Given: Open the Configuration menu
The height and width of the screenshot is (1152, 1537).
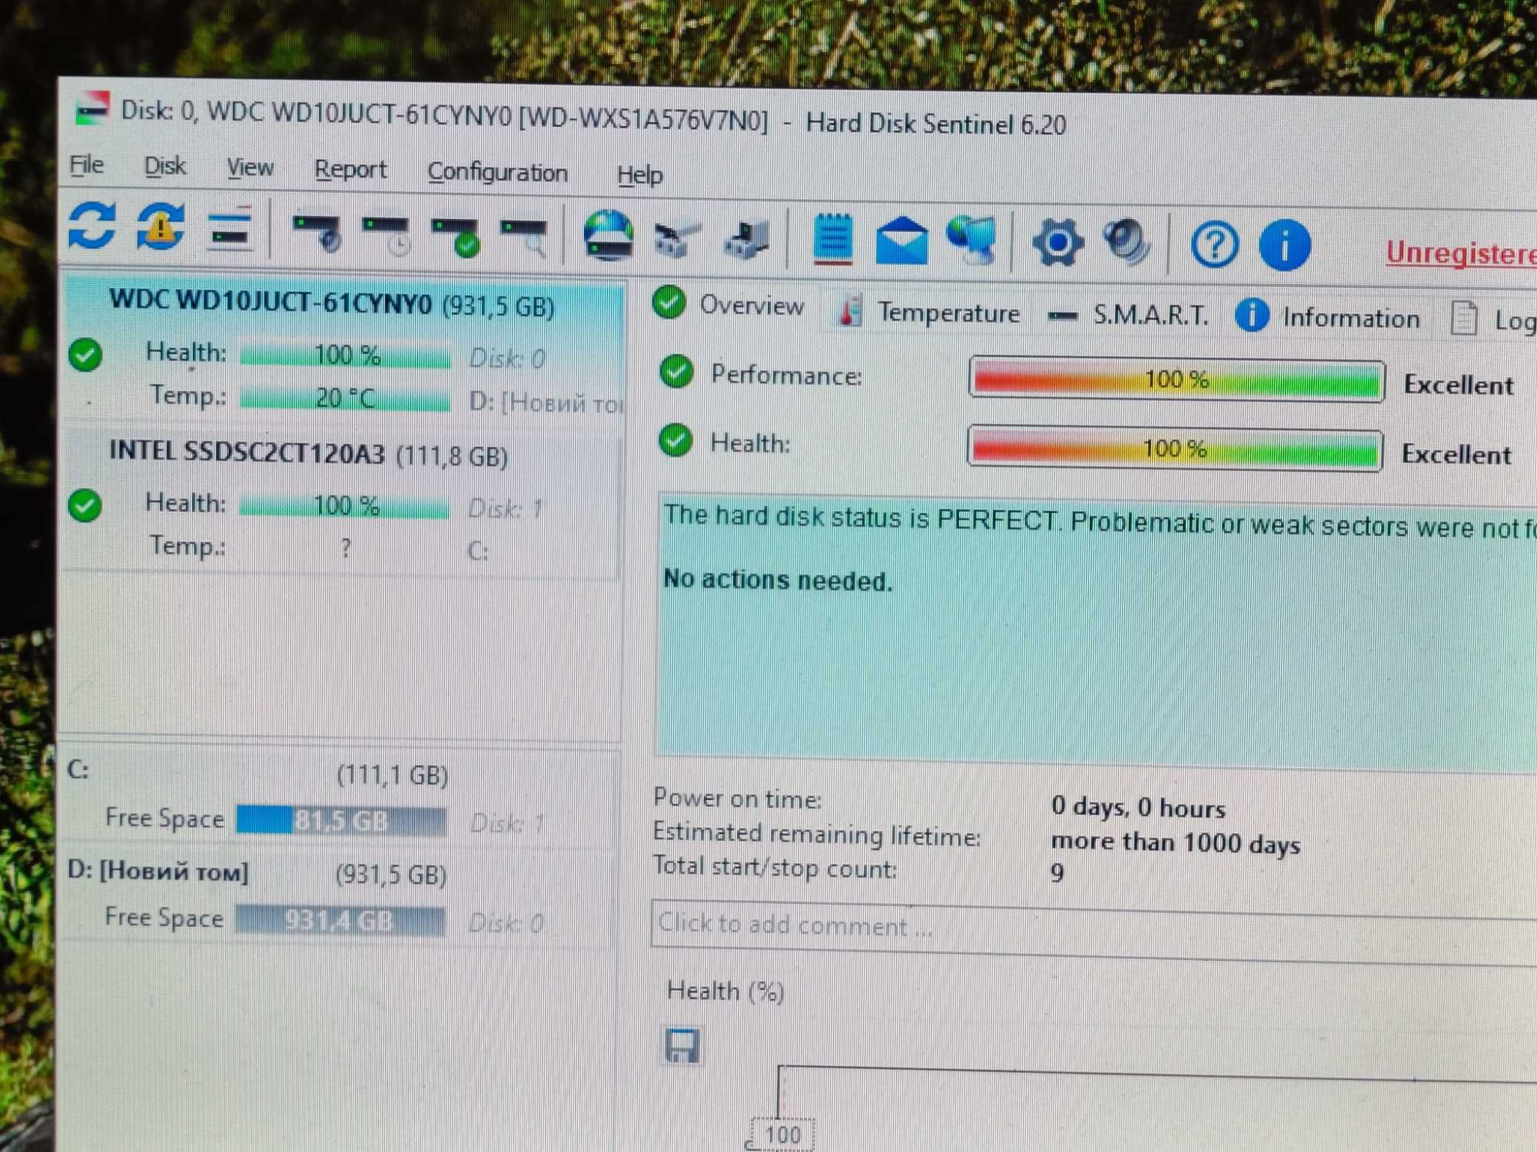Looking at the screenshot, I should click(x=497, y=174).
